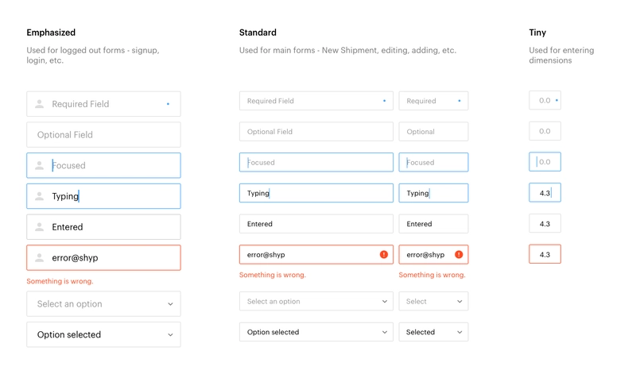Click narrow 'Focused' input field
Screen dimensions: 636x378
pos(433,162)
